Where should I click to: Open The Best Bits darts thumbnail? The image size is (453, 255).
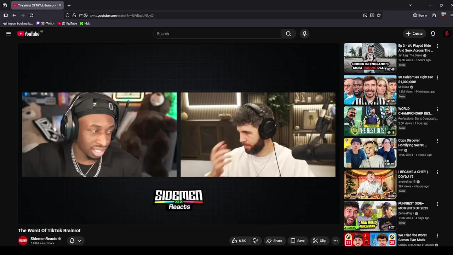click(x=370, y=121)
